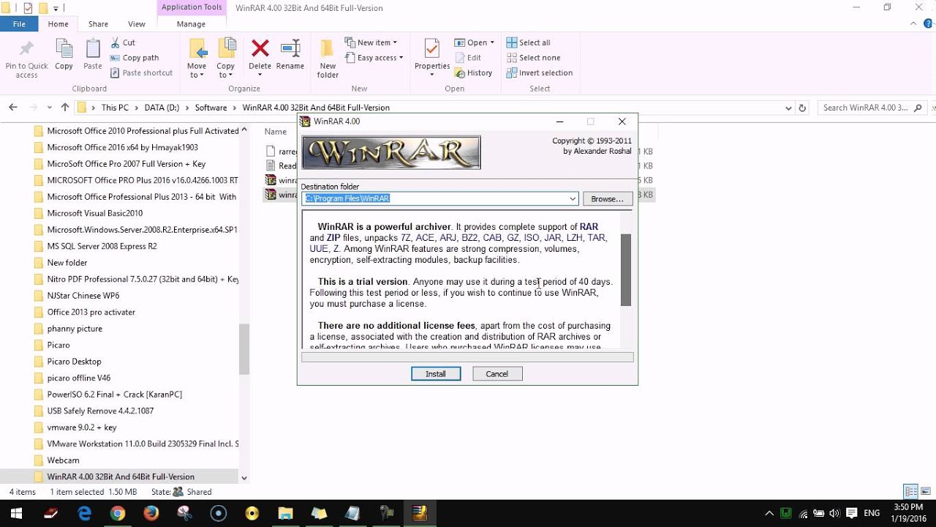Viewport: 936px width, 527px height.
Task: Open Firefox from taskbar
Action: 151,513
